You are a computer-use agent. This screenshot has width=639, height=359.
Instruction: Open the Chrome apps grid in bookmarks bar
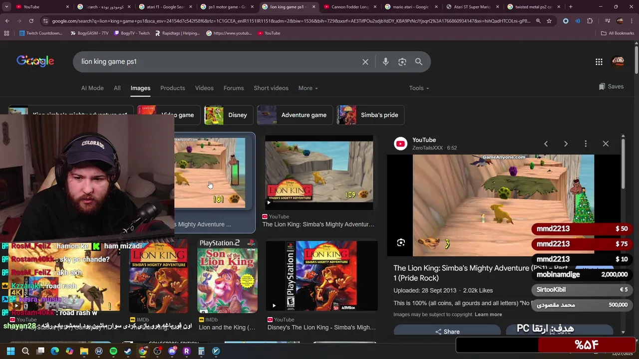click(x=6, y=33)
